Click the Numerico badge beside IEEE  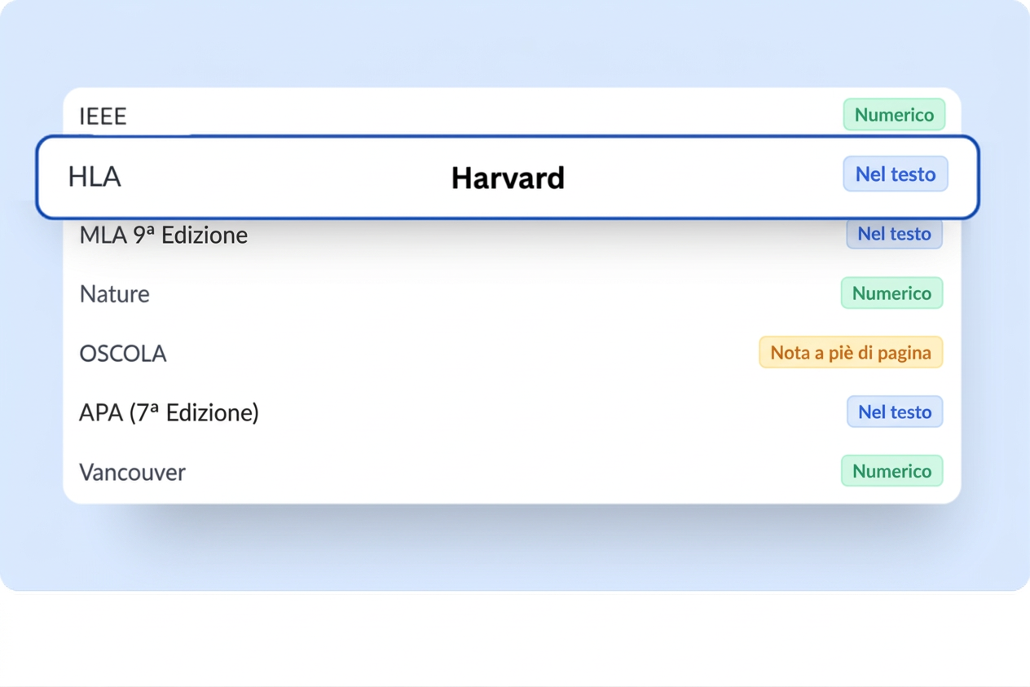coord(893,115)
